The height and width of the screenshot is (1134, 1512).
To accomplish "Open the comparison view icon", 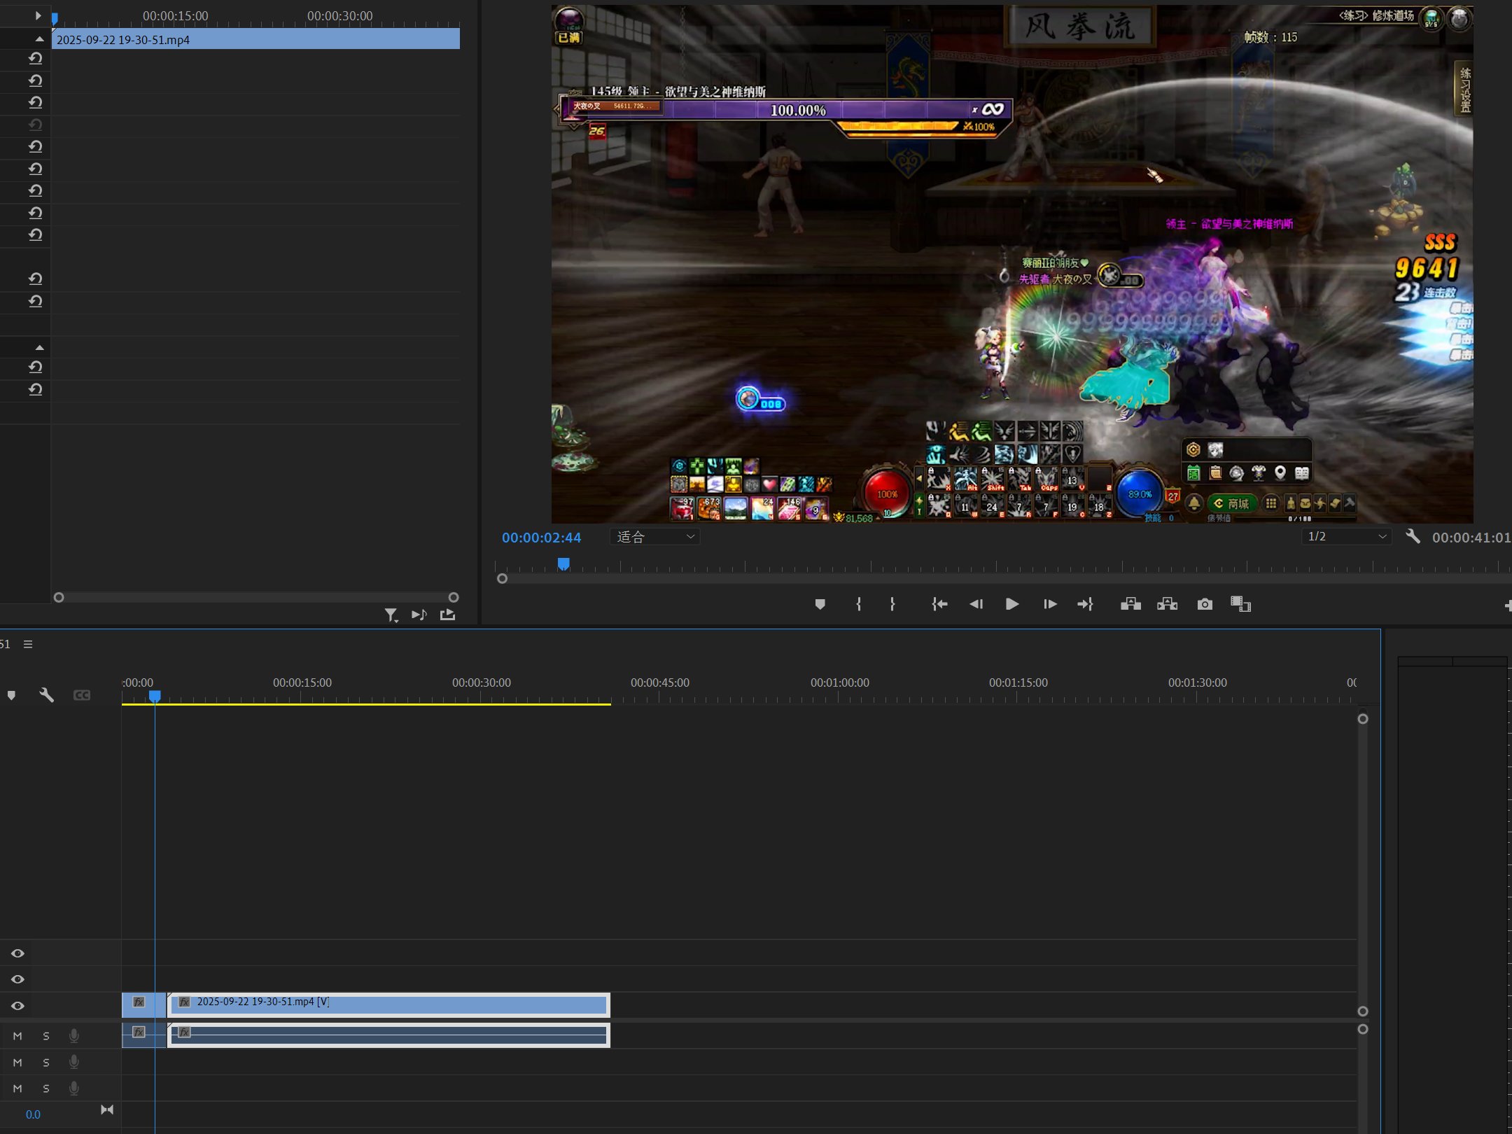I will (1240, 604).
